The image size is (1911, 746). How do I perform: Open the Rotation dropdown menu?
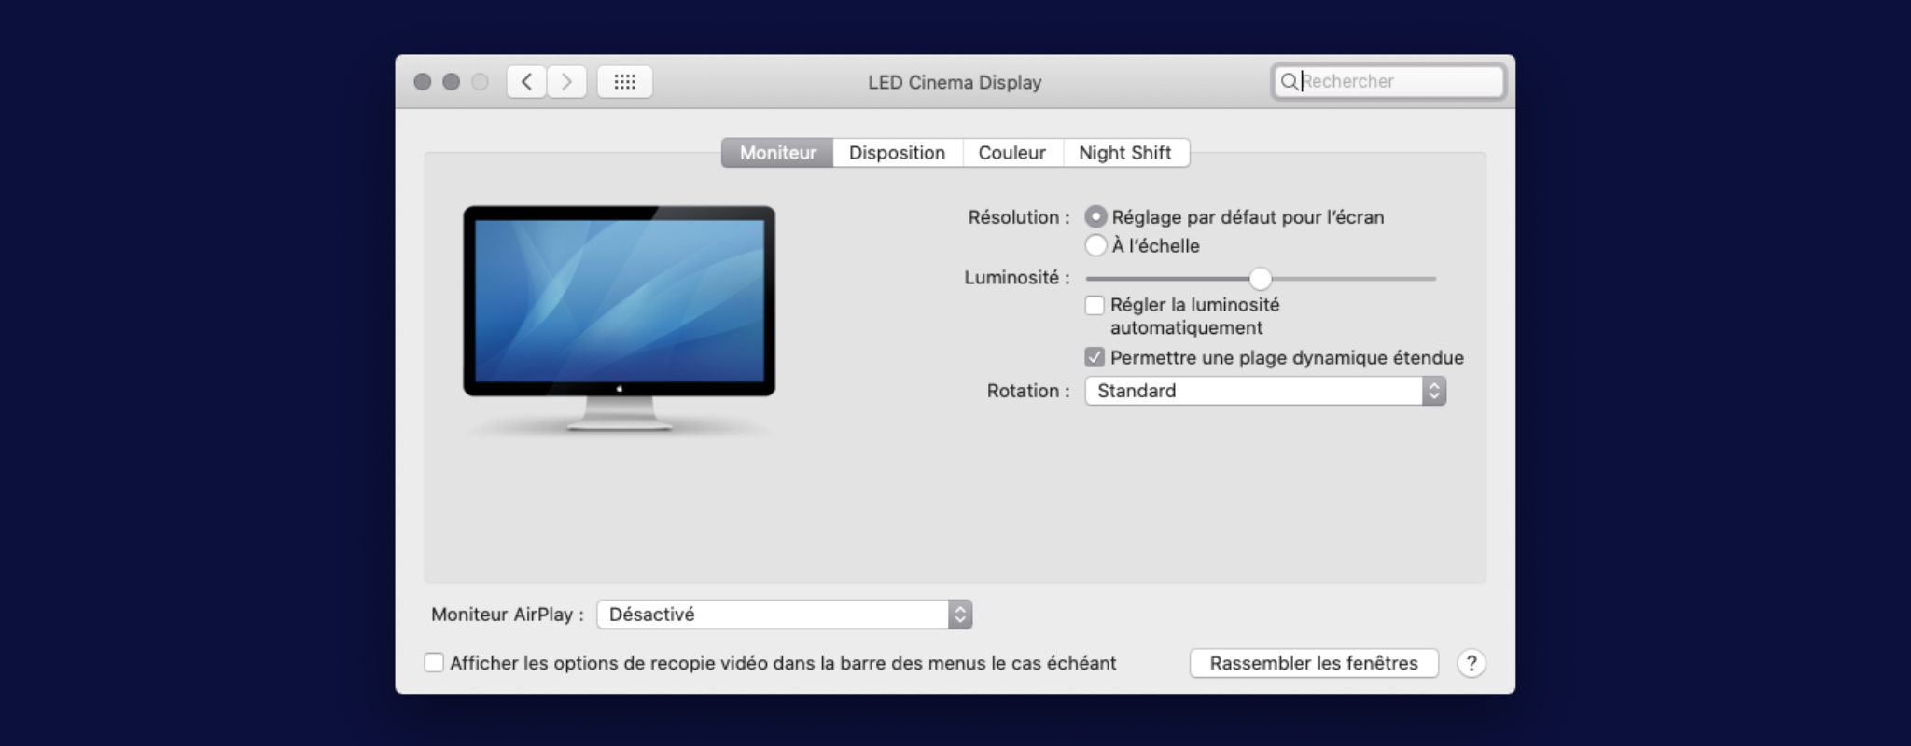[x=1264, y=391]
